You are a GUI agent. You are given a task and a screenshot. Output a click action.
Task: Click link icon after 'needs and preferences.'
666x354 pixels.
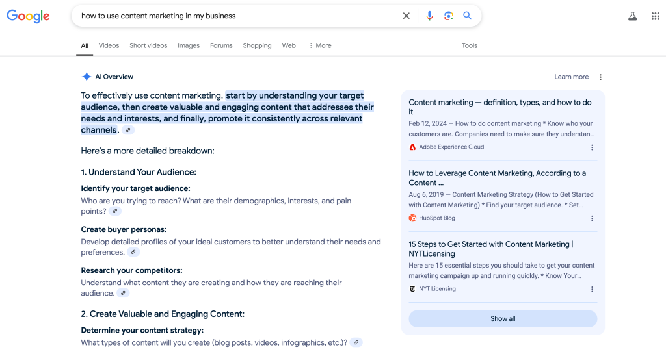pyautogui.click(x=133, y=252)
